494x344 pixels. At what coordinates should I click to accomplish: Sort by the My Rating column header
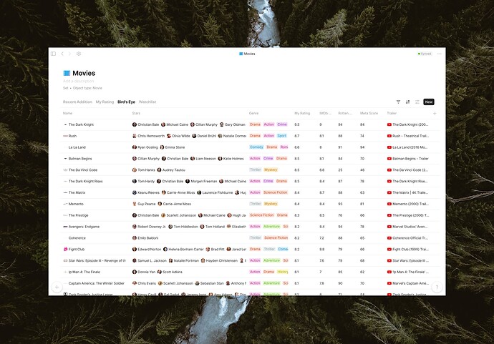click(x=302, y=113)
